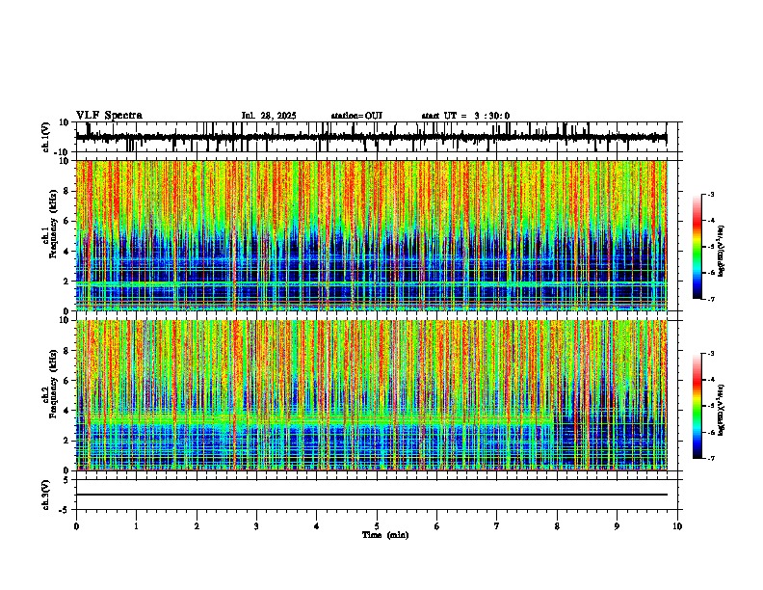Click the time tick label '0'

(76, 526)
